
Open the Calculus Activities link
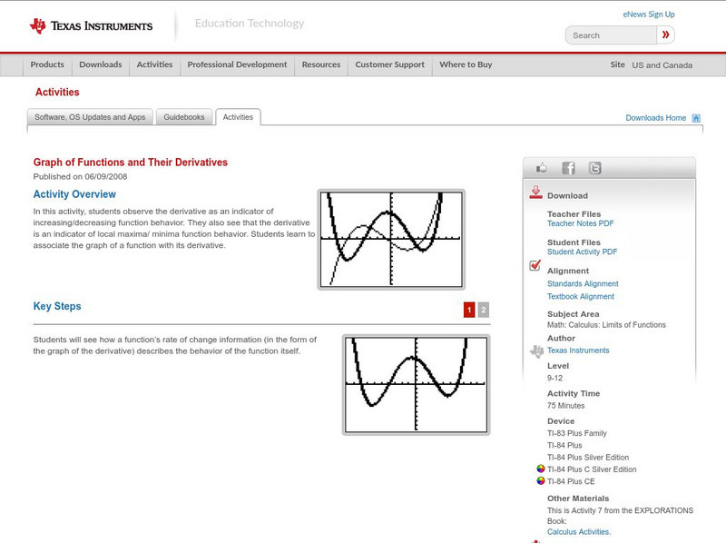pos(579,532)
